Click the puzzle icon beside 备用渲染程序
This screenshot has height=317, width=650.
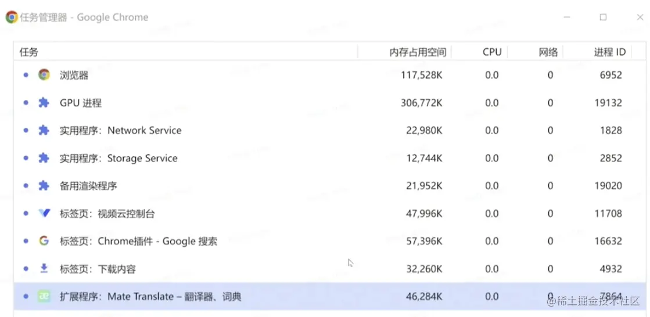(x=44, y=186)
